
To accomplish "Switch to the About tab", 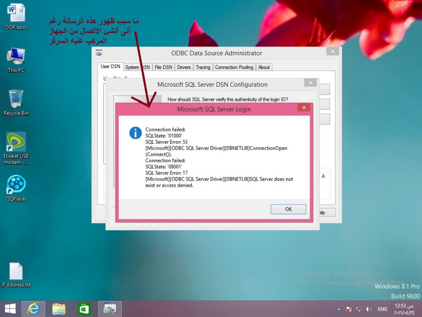I will 264,67.
